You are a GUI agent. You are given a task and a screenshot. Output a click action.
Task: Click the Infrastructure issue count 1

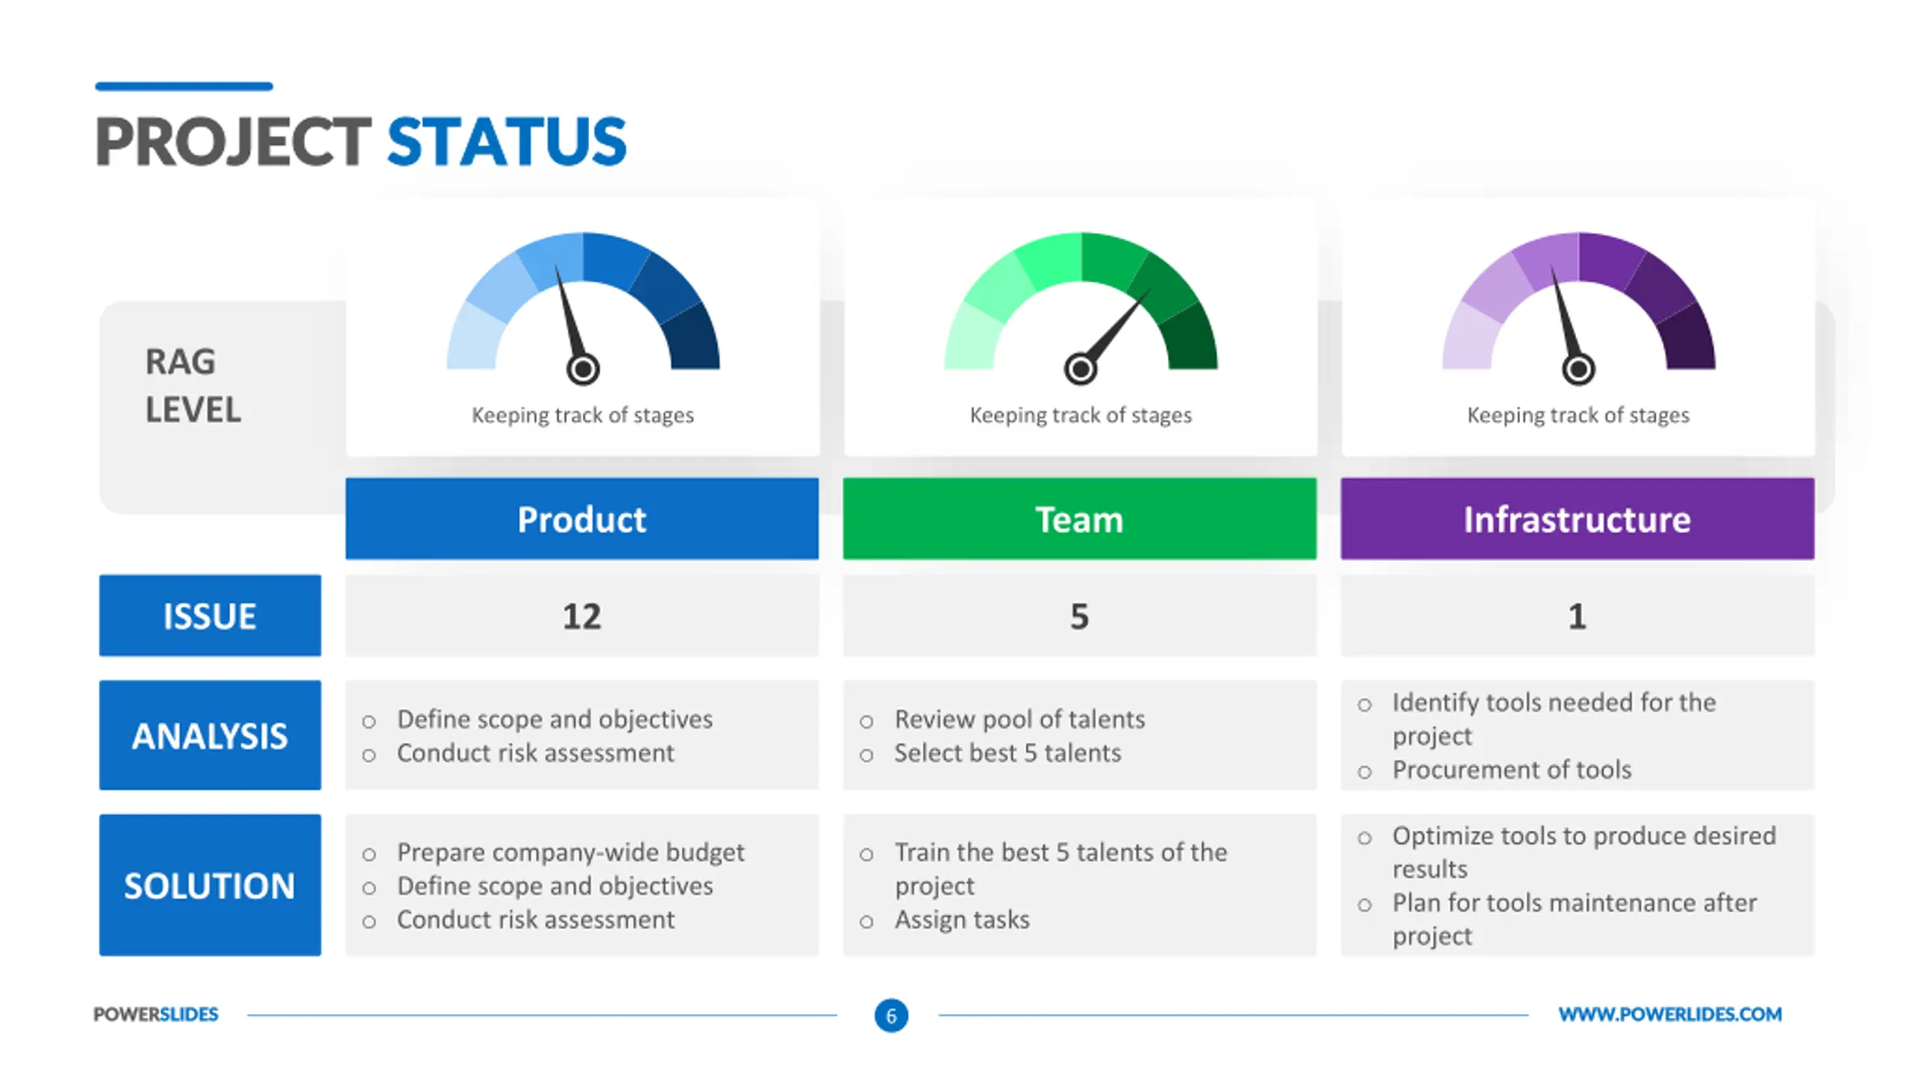coord(1577,616)
